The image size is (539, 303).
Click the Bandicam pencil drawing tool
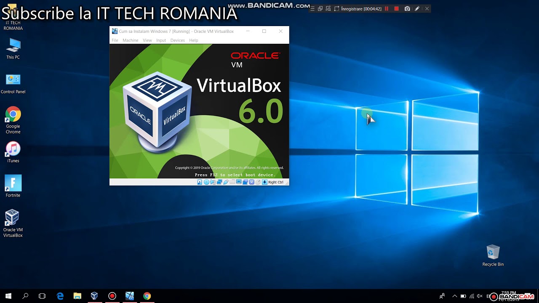click(417, 9)
